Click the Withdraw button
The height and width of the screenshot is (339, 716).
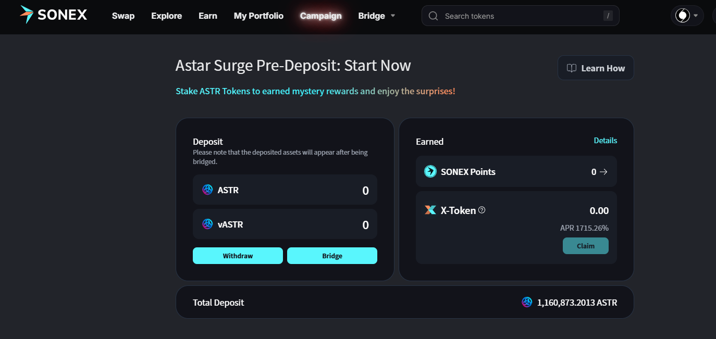[238, 256]
